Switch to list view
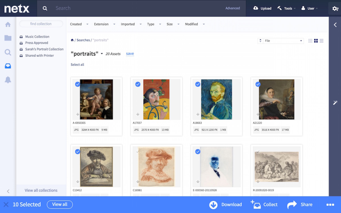The image size is (341, 213). 322,40
